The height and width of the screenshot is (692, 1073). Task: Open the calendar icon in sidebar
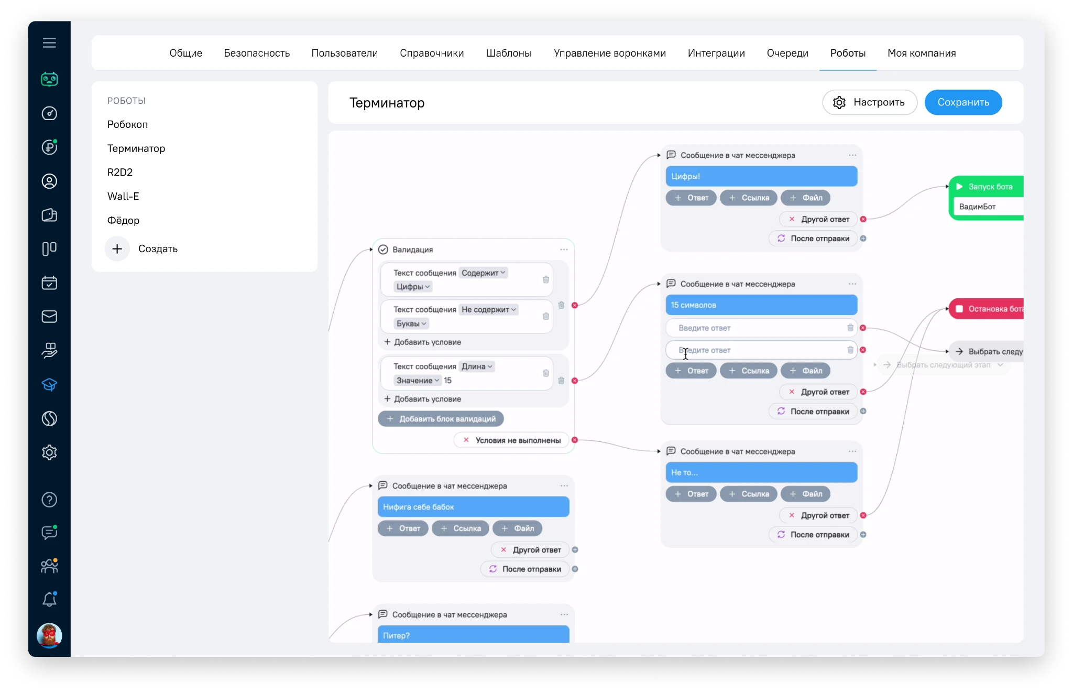49,283
